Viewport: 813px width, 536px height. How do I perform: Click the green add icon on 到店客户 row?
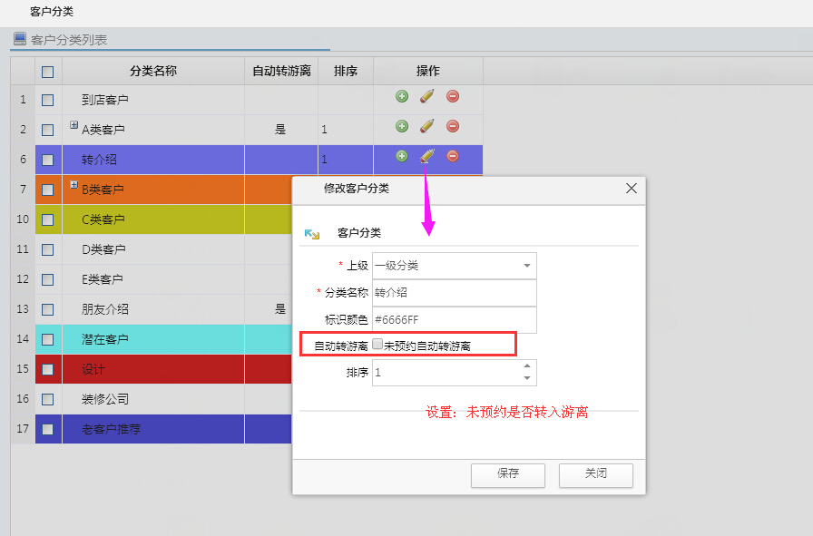(400, 96)
